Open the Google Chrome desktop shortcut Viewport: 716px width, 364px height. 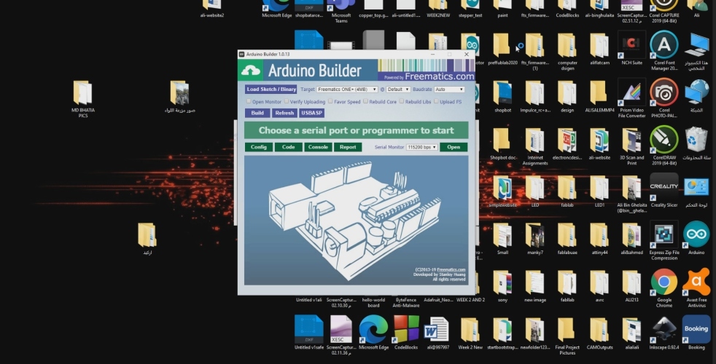click(x=664, y=282)
